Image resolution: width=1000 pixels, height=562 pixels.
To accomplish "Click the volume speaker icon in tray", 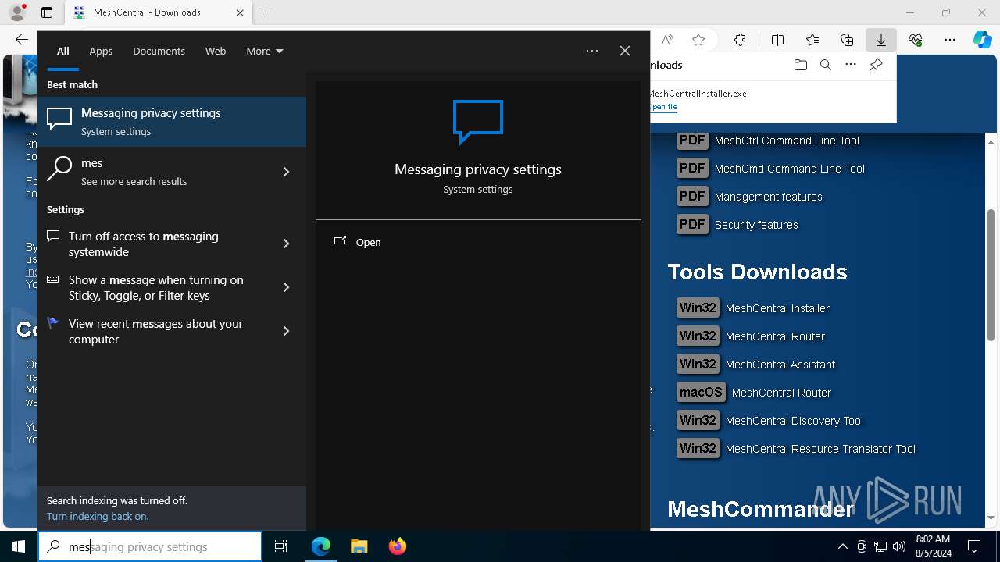I will pyautogui.click(x=899, y=546).
